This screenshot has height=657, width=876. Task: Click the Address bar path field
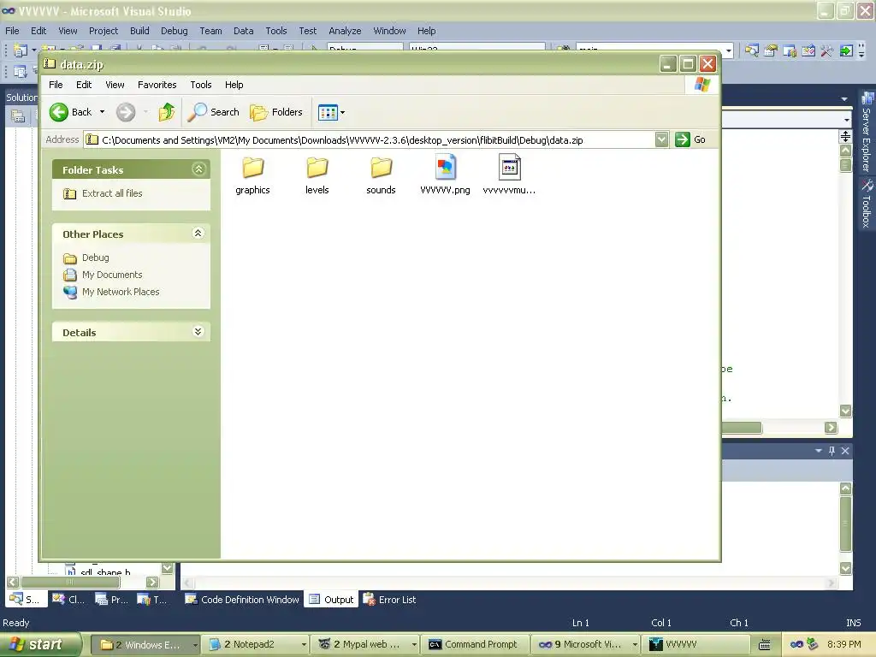point(369,139)
